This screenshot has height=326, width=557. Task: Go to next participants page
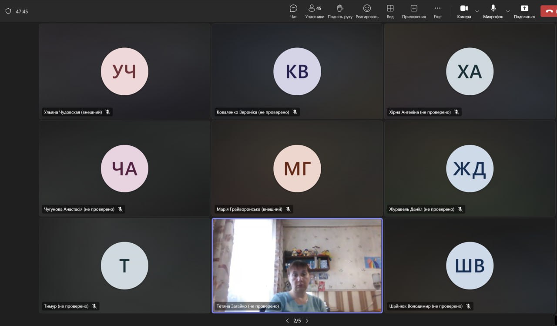pos(307,321)
